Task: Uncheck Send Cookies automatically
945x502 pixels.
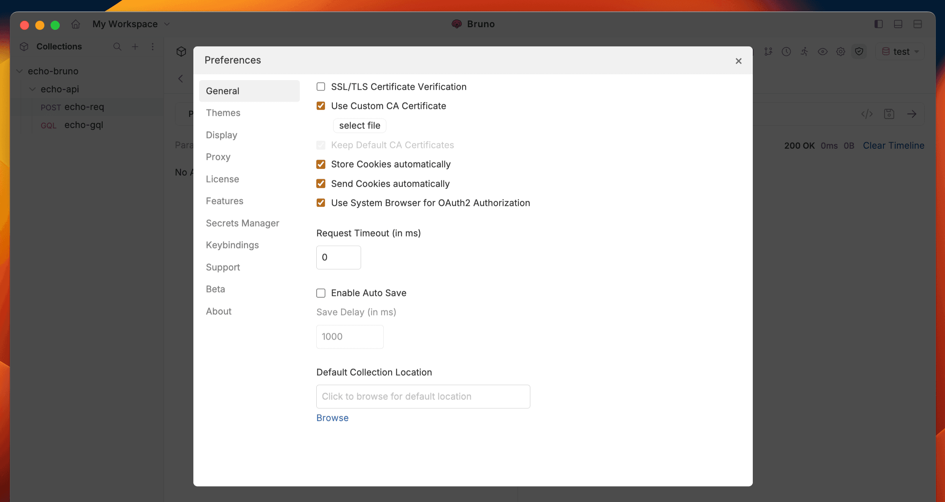Action: tap(321, 184)
